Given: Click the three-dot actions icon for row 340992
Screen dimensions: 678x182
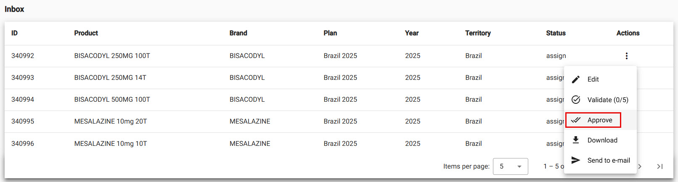Looking at the screenshot, I should coord(626,56).
